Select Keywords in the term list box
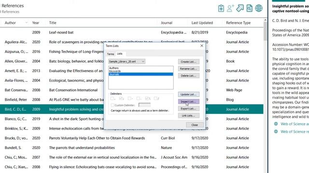The image size is (309, 173). click(140, 71)
